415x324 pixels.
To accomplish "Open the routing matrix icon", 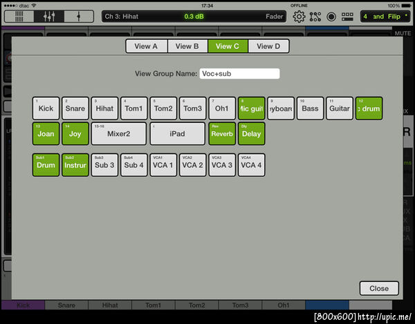I will tap(315, 17).
